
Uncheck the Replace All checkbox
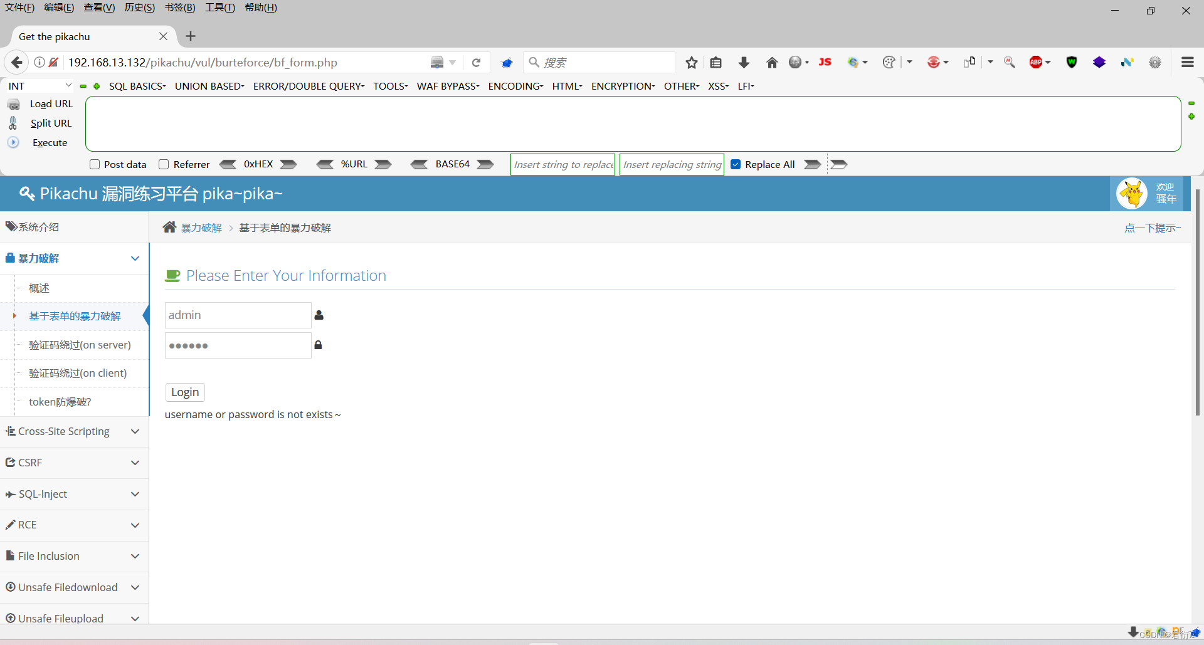[736, 164]
